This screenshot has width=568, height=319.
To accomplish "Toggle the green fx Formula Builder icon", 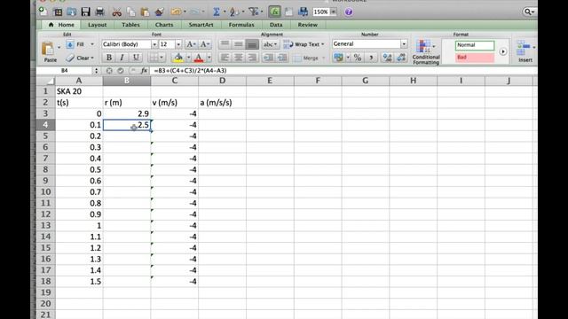I will [x=274, y=12].
